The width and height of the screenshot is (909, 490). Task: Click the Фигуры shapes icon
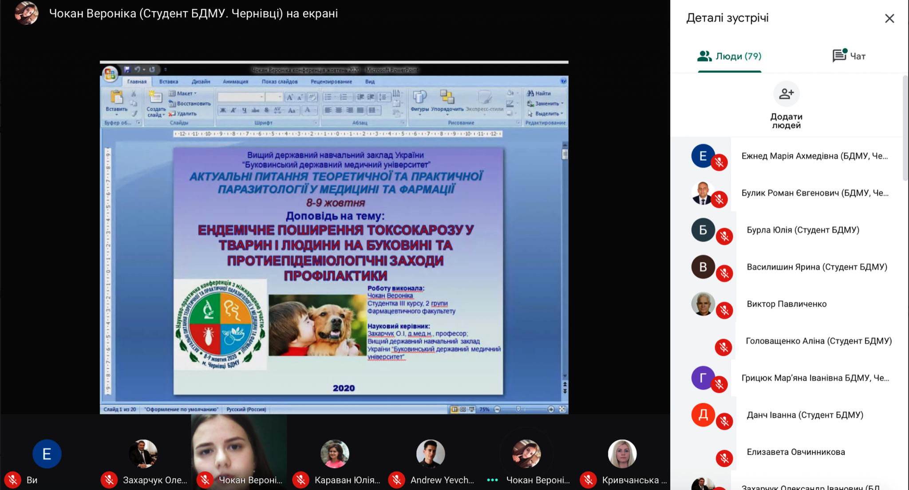(x=419, y=98)
